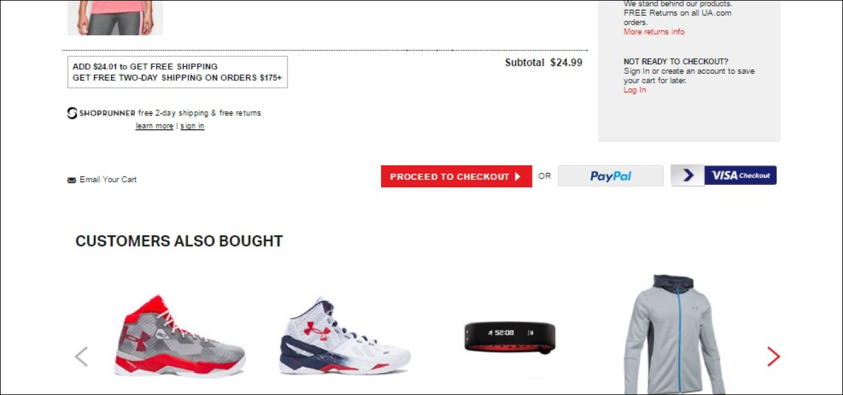
Task: Click the Visa Checkout arrow icon
Action: tap(688, 175)
